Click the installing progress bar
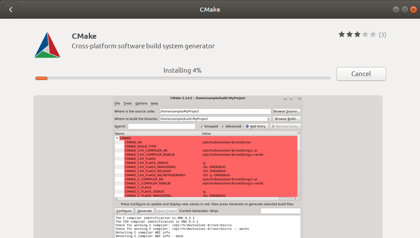The height and width of the screenshot is (238, 420). pos(183,78)
